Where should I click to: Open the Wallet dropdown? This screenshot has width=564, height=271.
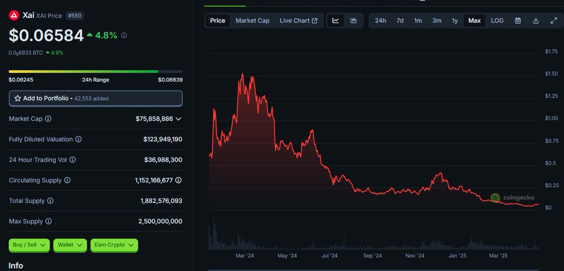coord(70,245)
